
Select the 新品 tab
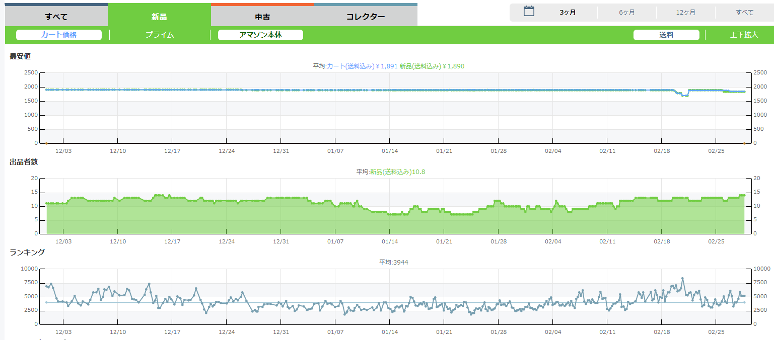(x=159, y=17)
